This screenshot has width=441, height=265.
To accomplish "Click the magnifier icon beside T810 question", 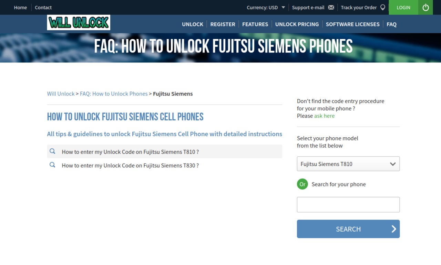I will [x=52, y=151].
